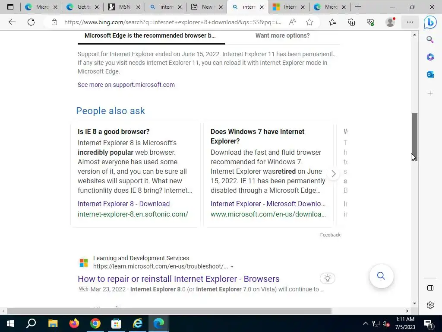Image resolution: width=442 pixels, height=332 pixels.
Task: Click the scroll up arrow
Action: (414, 35)
